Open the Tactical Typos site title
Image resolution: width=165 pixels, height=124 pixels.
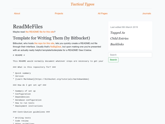click(82, 4)
